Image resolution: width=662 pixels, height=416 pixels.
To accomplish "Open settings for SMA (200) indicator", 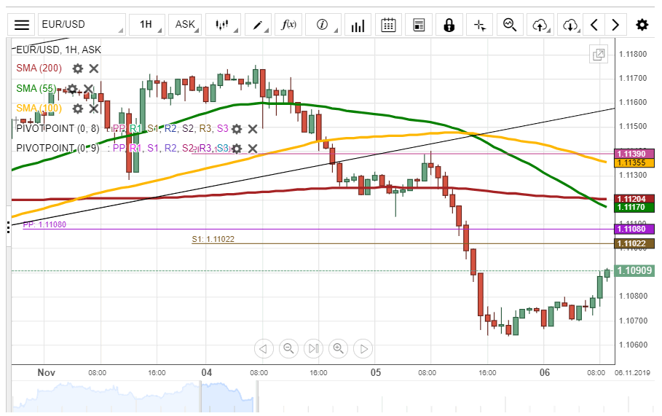I will click(x=78, y=68).
